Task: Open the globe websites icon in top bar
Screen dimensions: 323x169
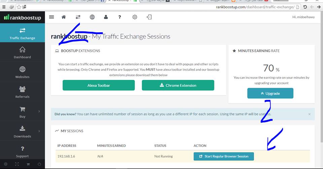Action: [x=92, y=17]
